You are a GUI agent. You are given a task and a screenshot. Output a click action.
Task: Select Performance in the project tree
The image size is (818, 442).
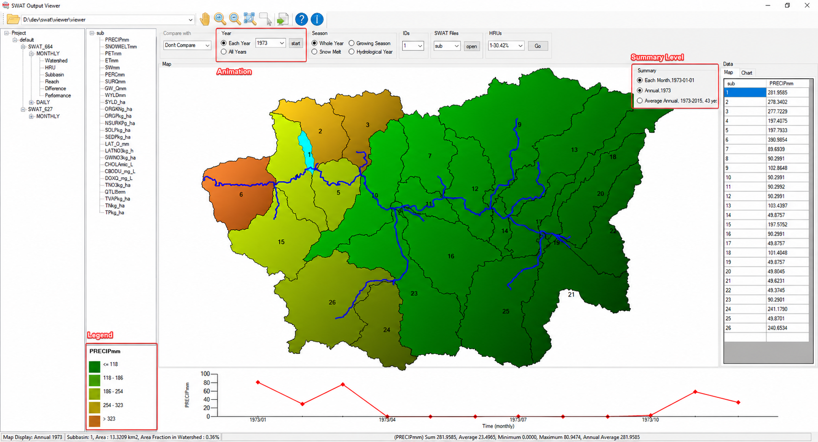pos(58,95)
